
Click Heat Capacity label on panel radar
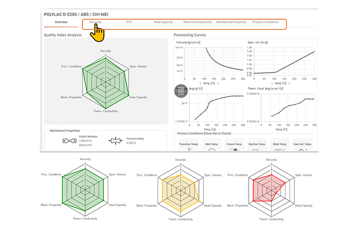[138, 97]
